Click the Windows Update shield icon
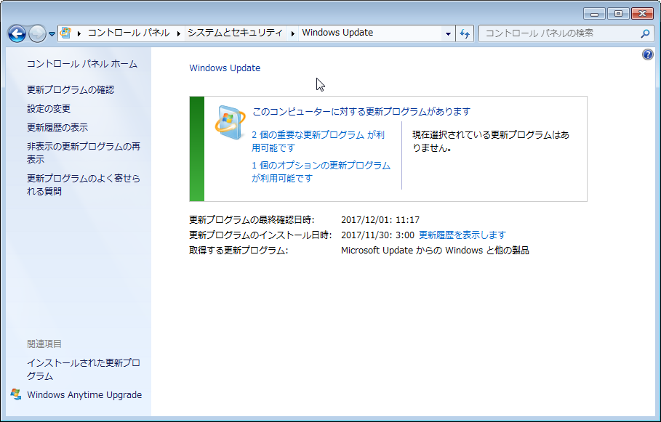 pyautogui.click(x=230, y=123)
